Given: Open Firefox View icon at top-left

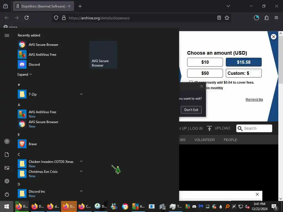Looking at the screenshot, I should (6, 6).
